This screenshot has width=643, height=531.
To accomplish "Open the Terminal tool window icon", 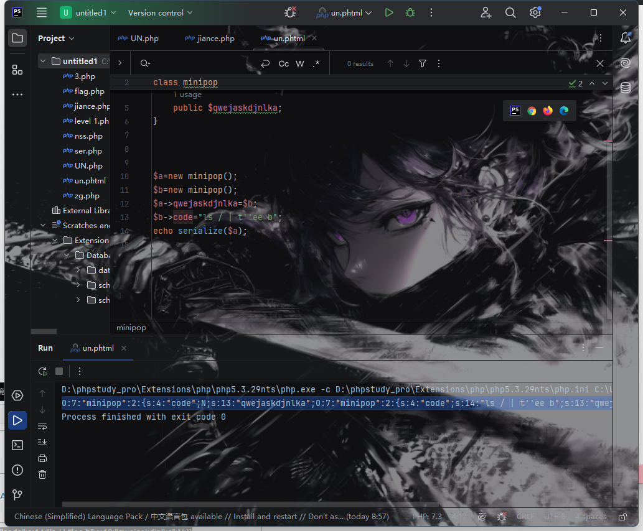I will point(17,445).
